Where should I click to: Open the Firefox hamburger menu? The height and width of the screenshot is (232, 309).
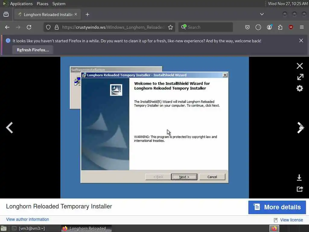click(302, 27)
